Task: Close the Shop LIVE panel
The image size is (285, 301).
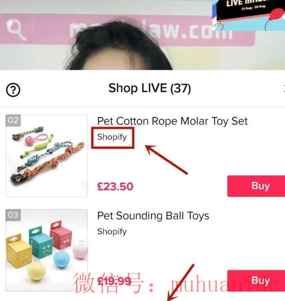Action: pos(284,88)
